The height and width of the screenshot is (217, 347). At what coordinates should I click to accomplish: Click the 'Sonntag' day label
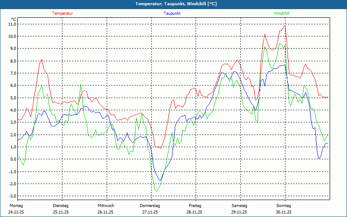pyautogui.click(x=284, y=206)
